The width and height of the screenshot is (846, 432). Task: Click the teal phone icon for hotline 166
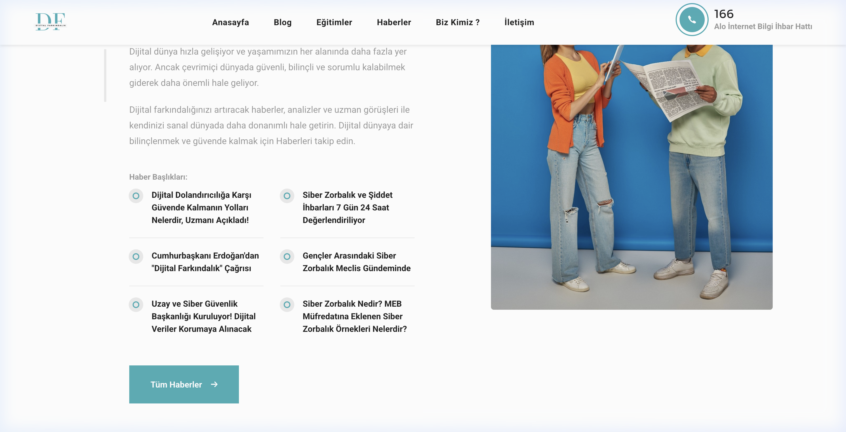[x=692, y=20]
